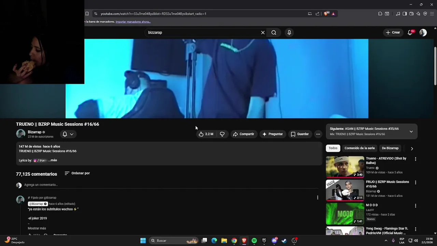Image resolution: width=437 pixels, height=246 pixels.
Task: Open FRIJO BZRP Music Sessions thumbnail
Action: pos(345,190)
